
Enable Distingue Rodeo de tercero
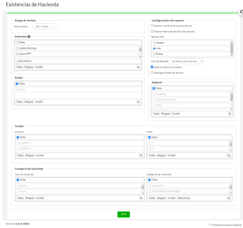[x=152, y=72]
